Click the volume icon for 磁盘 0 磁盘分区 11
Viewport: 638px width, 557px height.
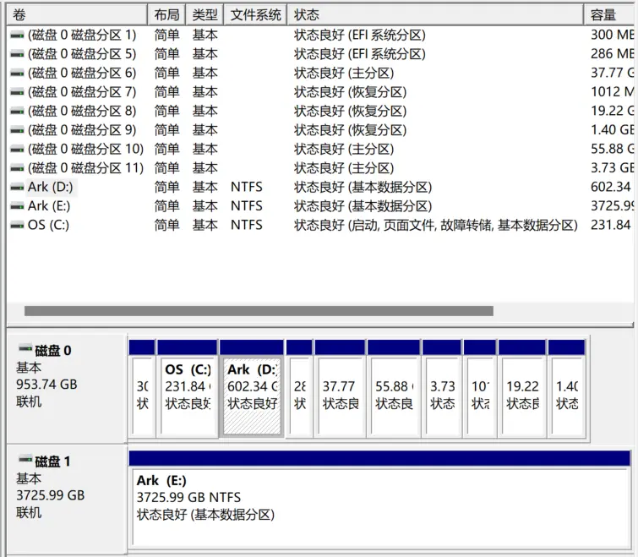click(17, 168)
